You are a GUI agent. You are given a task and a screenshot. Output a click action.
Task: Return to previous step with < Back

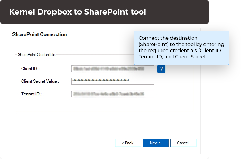click(128, 143)
